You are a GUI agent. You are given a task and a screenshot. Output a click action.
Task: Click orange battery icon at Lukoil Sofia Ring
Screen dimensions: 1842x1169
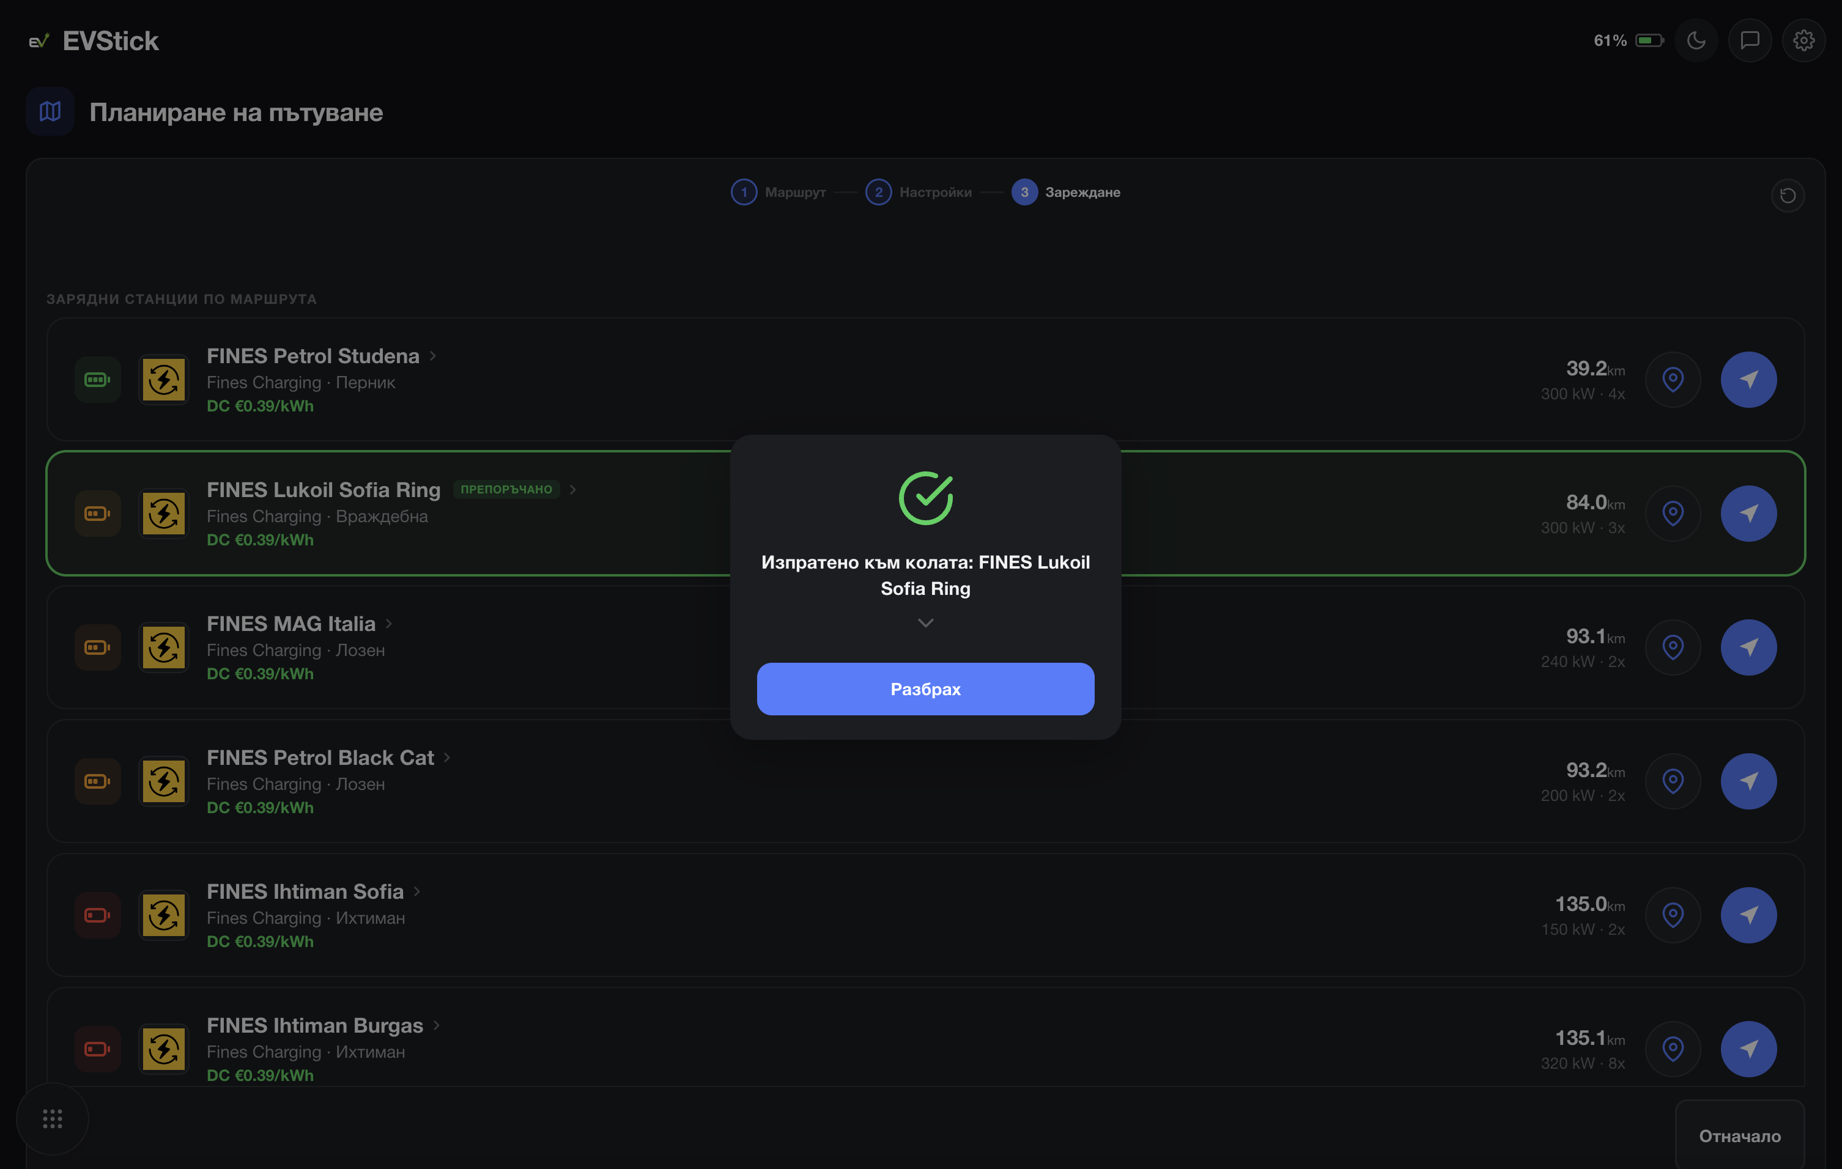(97, 513)
